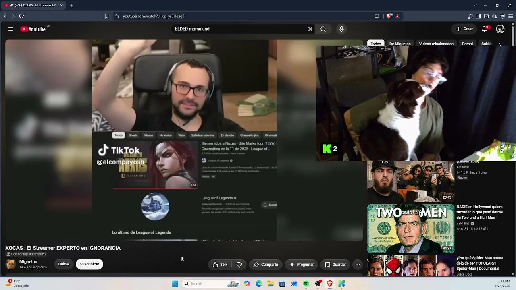
Task: Show more filter chips with right arrow
Action: click(x=500, y=43)
